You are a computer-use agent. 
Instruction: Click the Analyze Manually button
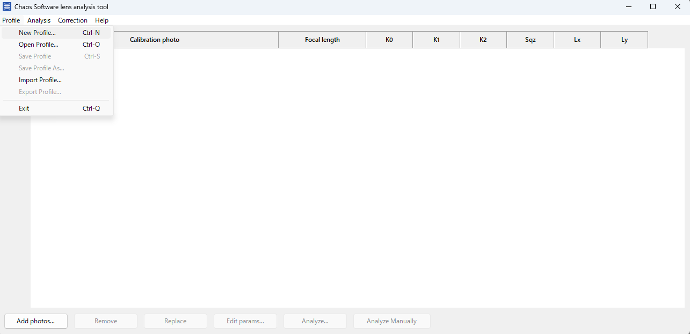pyautogui.click(x=392, y=321)
